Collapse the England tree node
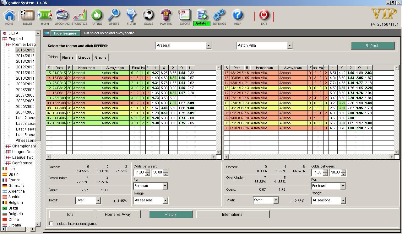The image size is (402, 234). click(x=5, y=39)
